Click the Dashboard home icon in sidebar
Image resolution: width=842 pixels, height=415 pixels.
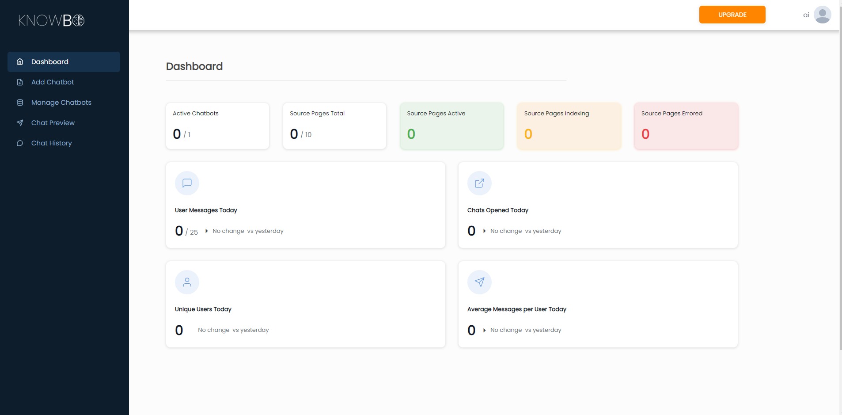click(20, 62)
